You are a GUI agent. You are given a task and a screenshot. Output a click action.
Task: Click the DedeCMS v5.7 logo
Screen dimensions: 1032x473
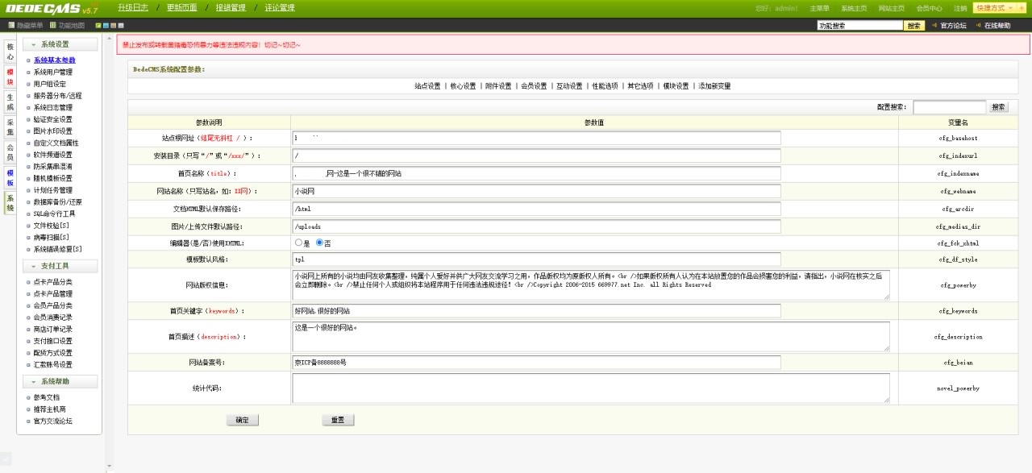(x=52, y=9)
